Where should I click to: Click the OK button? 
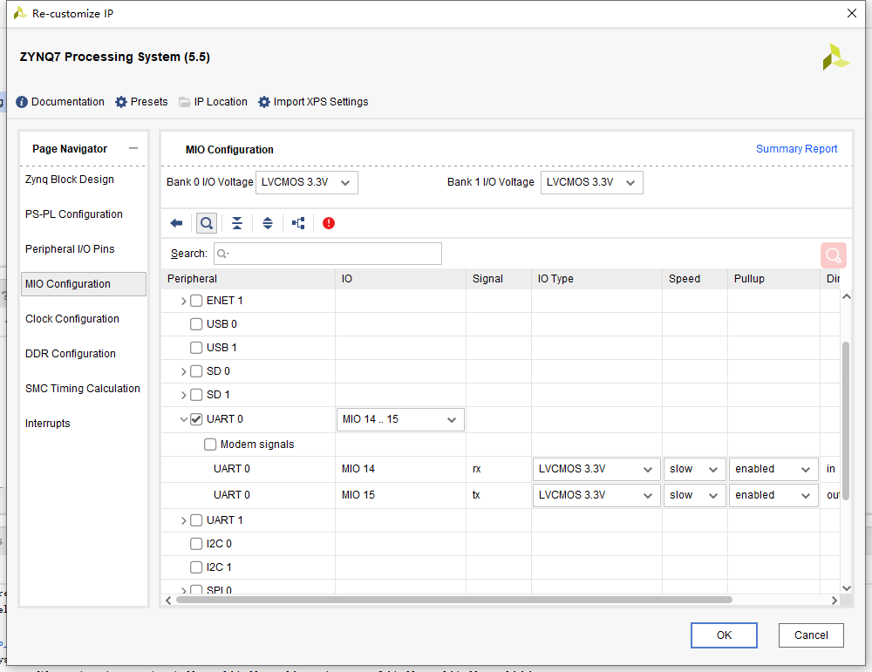point(724,635)
